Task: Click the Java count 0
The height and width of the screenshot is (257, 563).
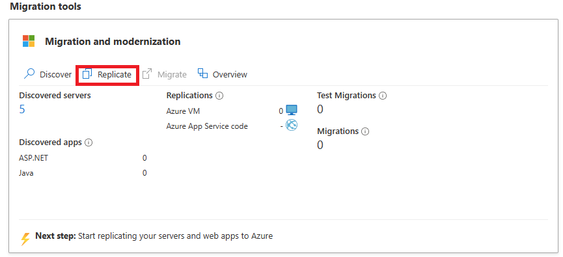Action: click(x=144, y=173)
